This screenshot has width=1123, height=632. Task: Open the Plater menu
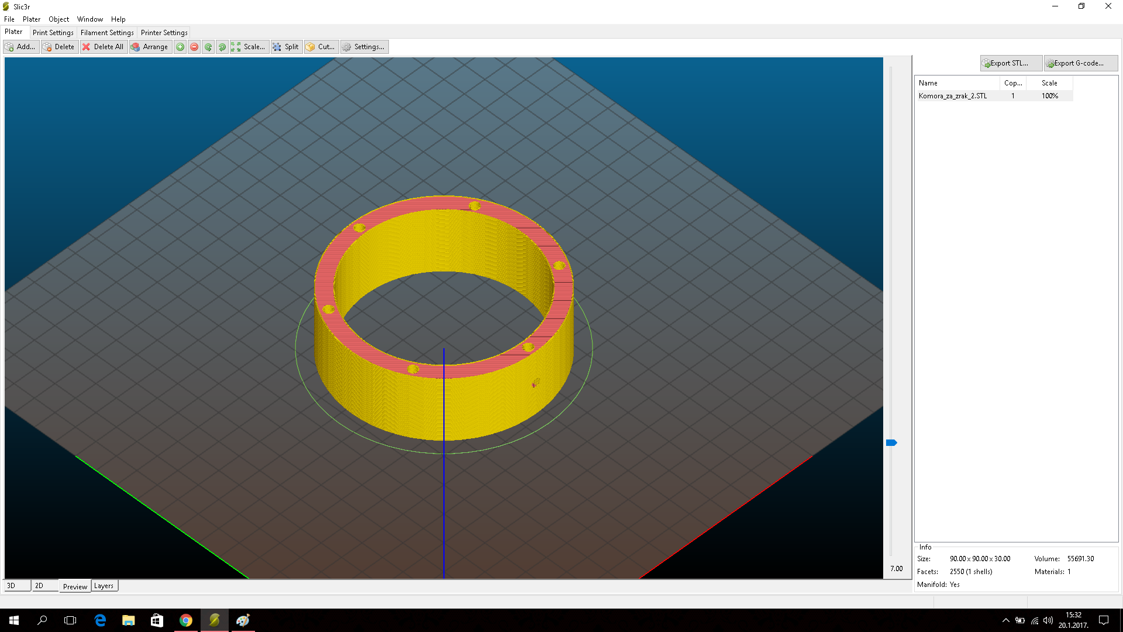[x=32, y=19]
